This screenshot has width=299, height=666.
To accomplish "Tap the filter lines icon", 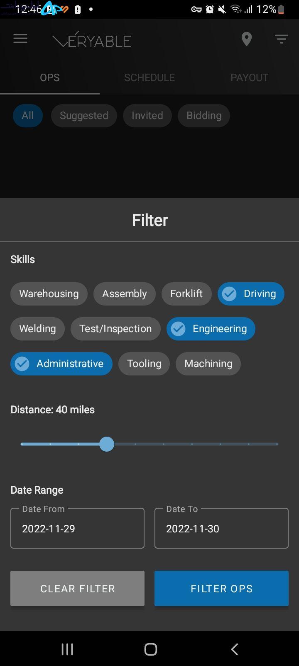I will (282, 39).
